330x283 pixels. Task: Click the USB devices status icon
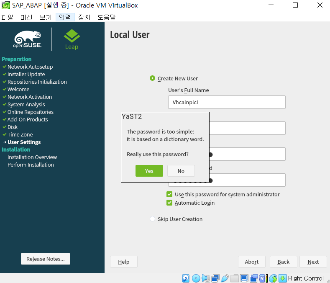tap(225, 278)
